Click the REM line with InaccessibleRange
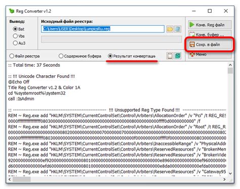The image size is (240, 189). pos(117,144)
